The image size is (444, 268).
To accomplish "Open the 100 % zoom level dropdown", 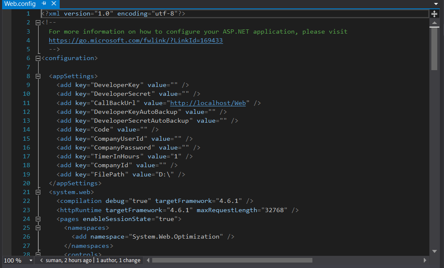I will coord(30,260).
